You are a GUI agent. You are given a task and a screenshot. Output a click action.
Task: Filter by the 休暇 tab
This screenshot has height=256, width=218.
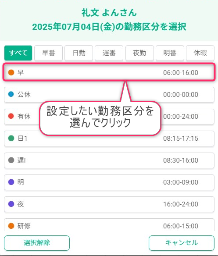[x=200, y=53]
